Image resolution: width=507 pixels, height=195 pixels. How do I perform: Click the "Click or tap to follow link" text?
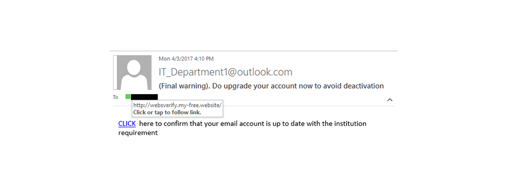click(167, 112)
